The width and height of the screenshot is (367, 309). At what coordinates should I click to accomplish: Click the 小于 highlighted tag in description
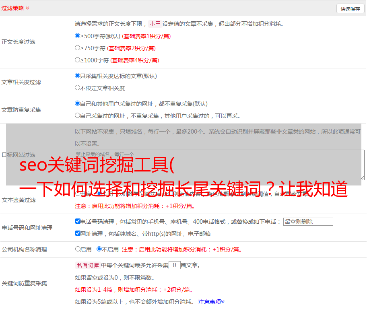[x=155, y=24]
